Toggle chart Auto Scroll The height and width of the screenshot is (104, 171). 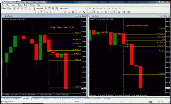coord(111,12)
